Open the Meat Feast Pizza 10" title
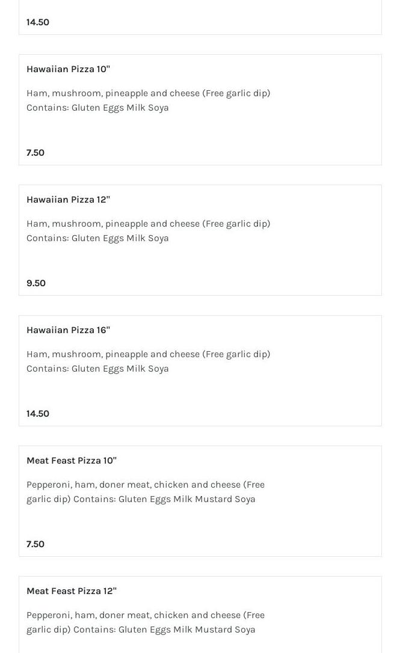The image size is (400, 653). [72, 461]
